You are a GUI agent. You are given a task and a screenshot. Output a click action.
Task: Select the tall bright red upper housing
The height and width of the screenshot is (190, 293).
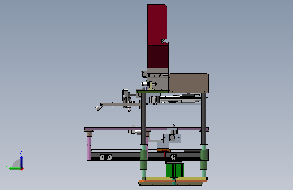point(156,25)
